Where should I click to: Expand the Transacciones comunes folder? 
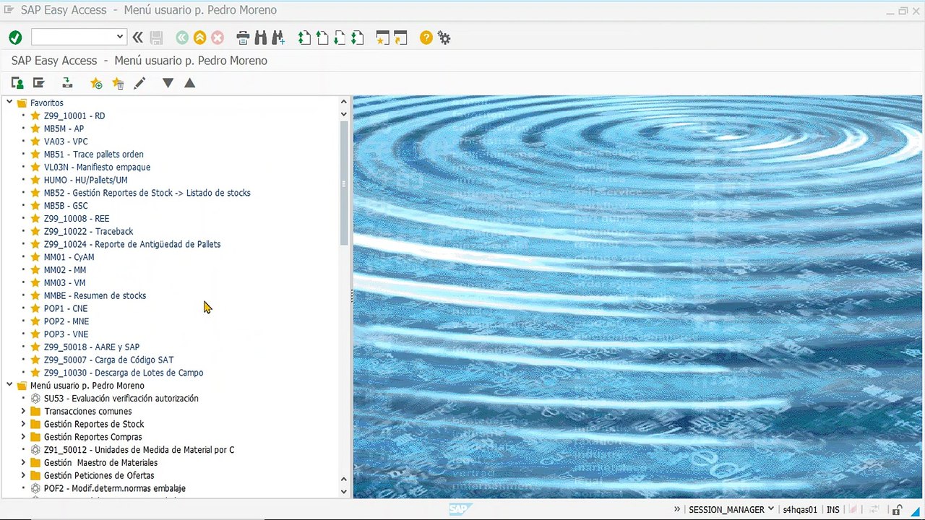(x=23, y=411)
